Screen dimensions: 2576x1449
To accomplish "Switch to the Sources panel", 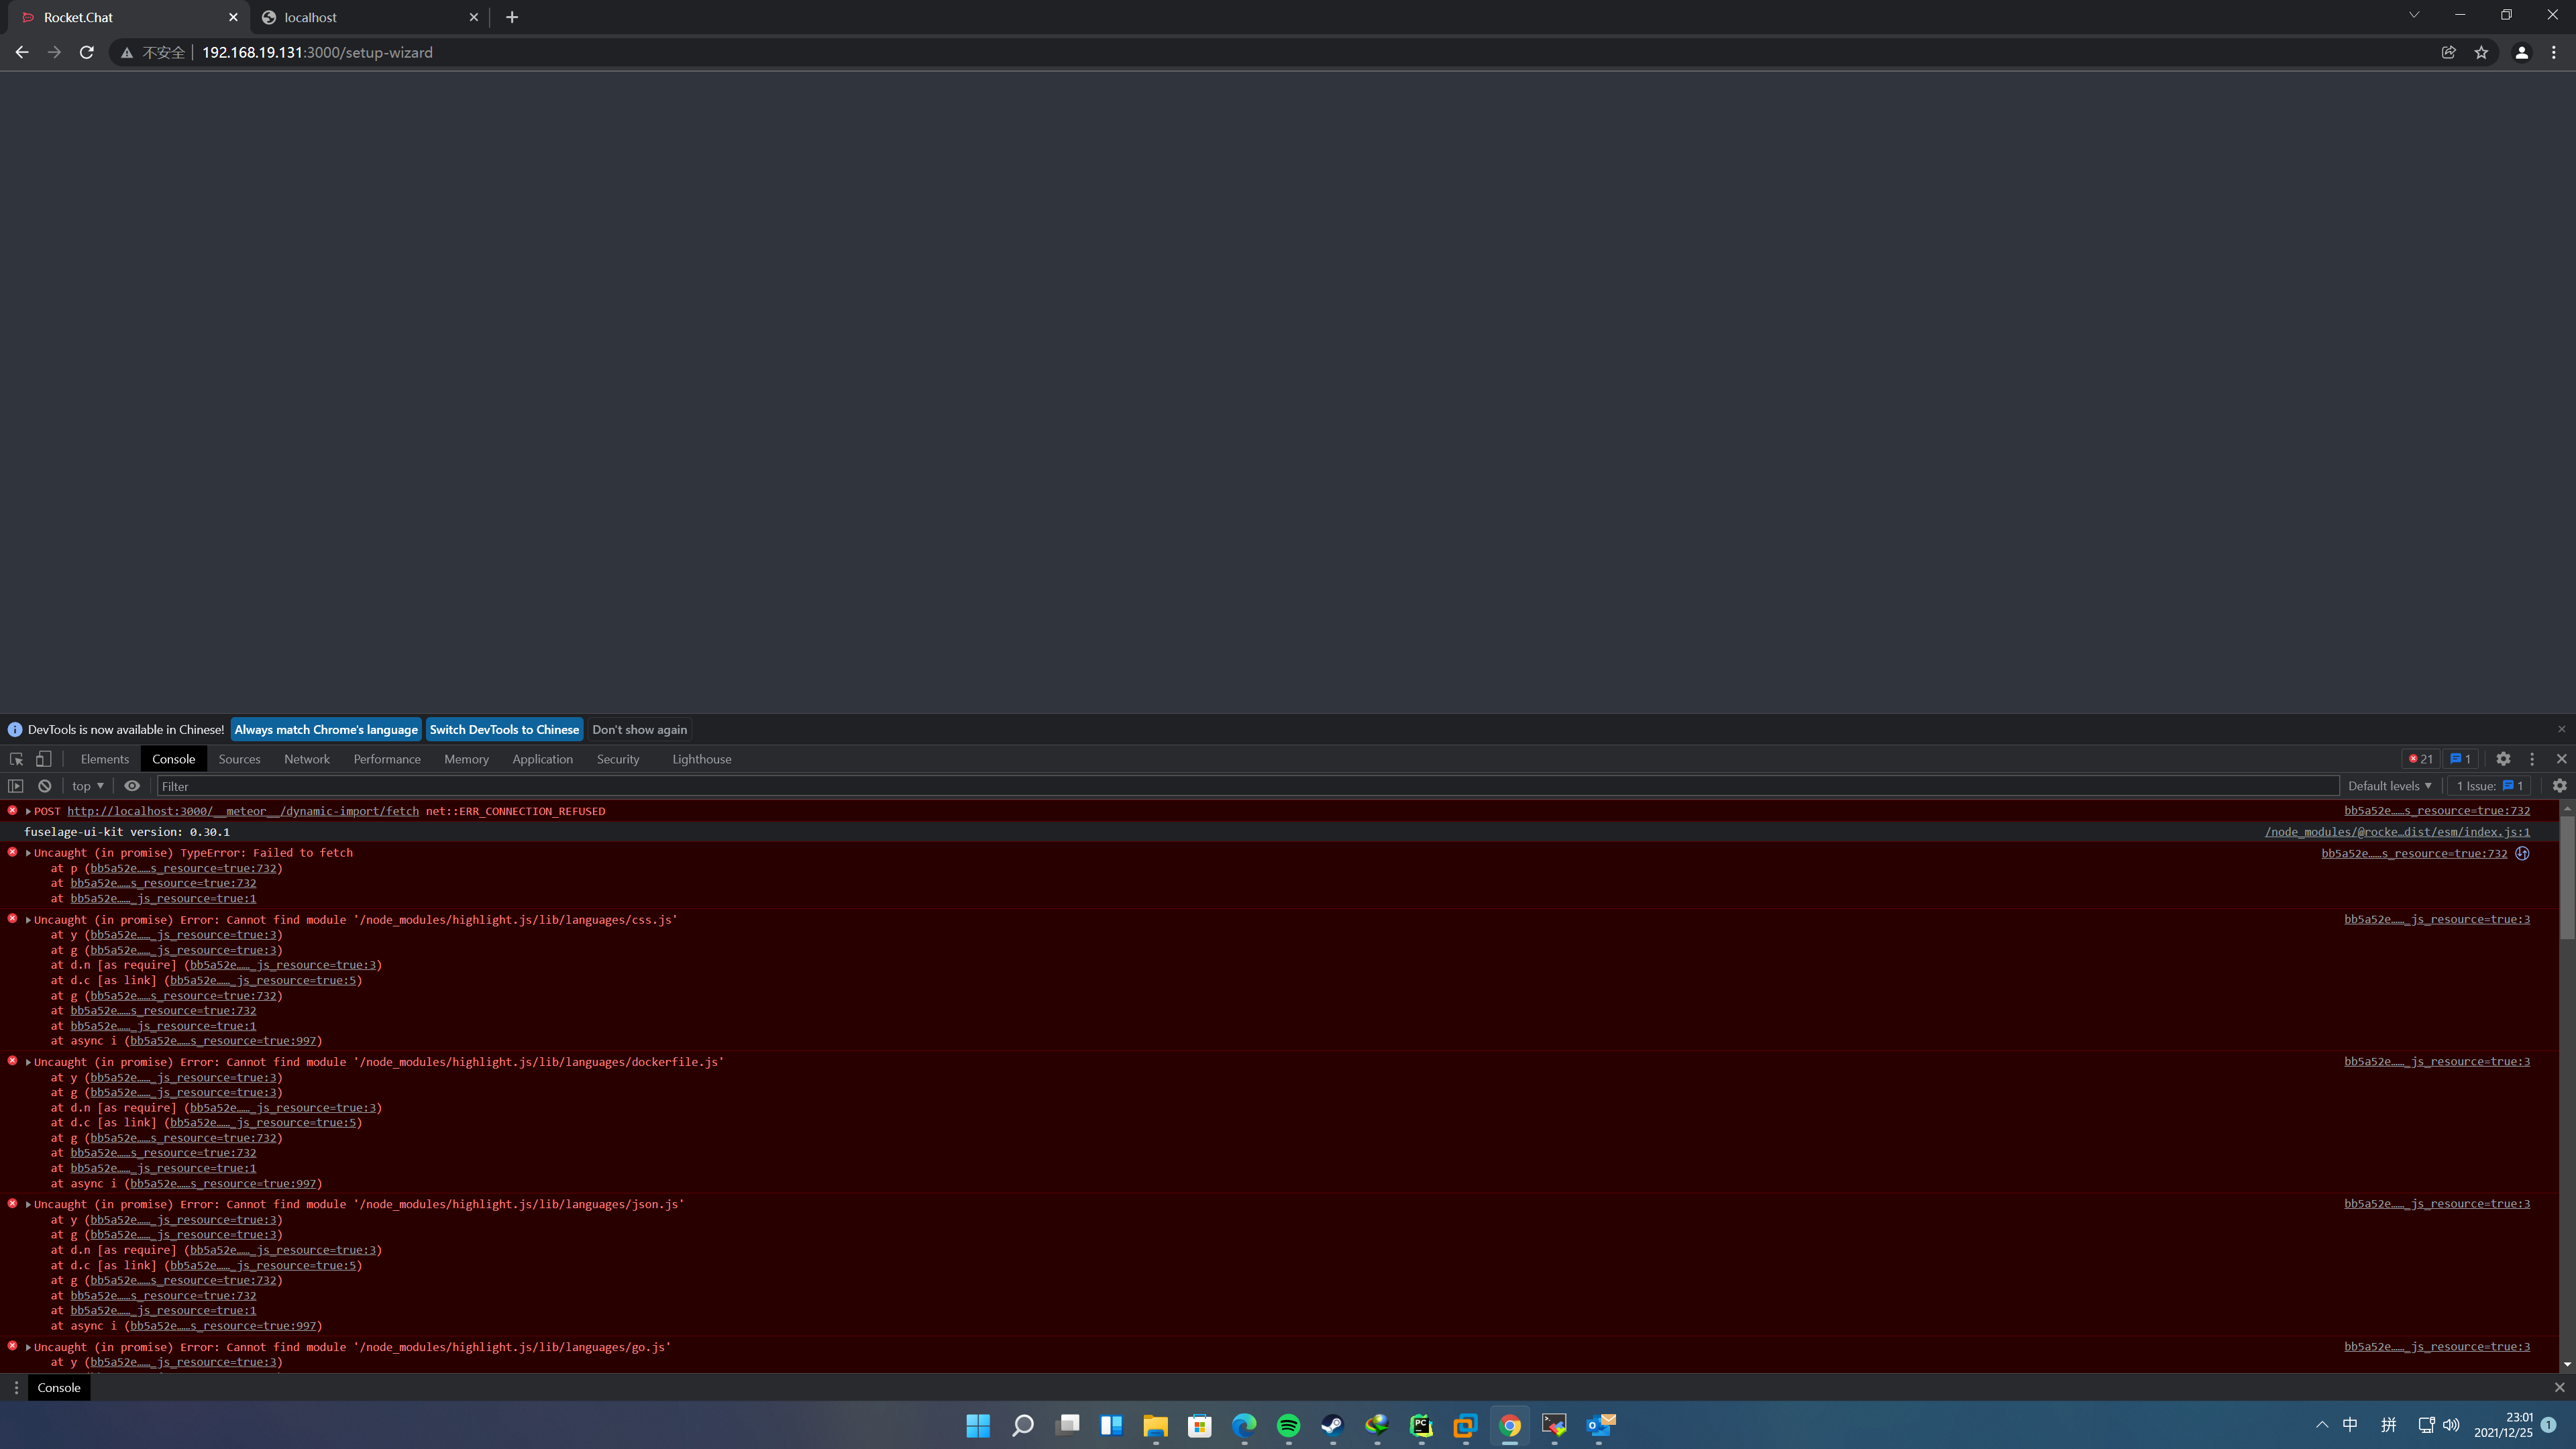I will tap(239, 759).
